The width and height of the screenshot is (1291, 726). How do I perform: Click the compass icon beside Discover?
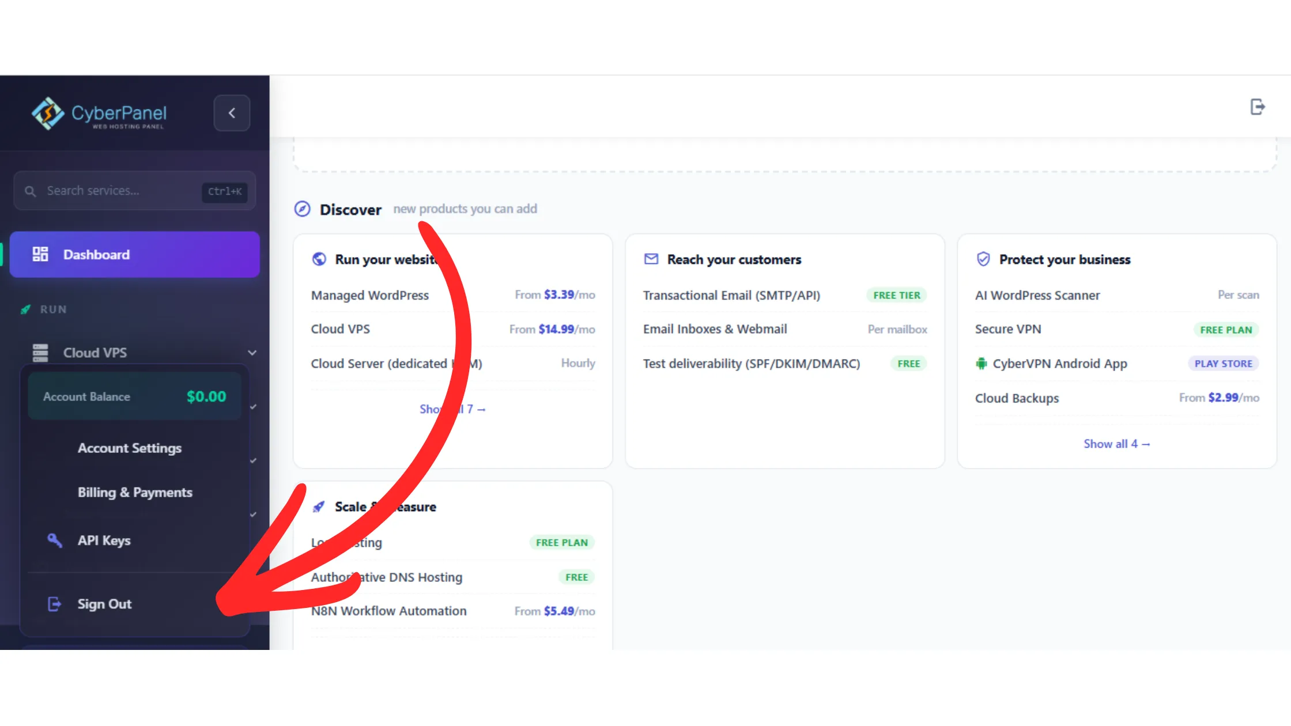click(x=303, y=209)
